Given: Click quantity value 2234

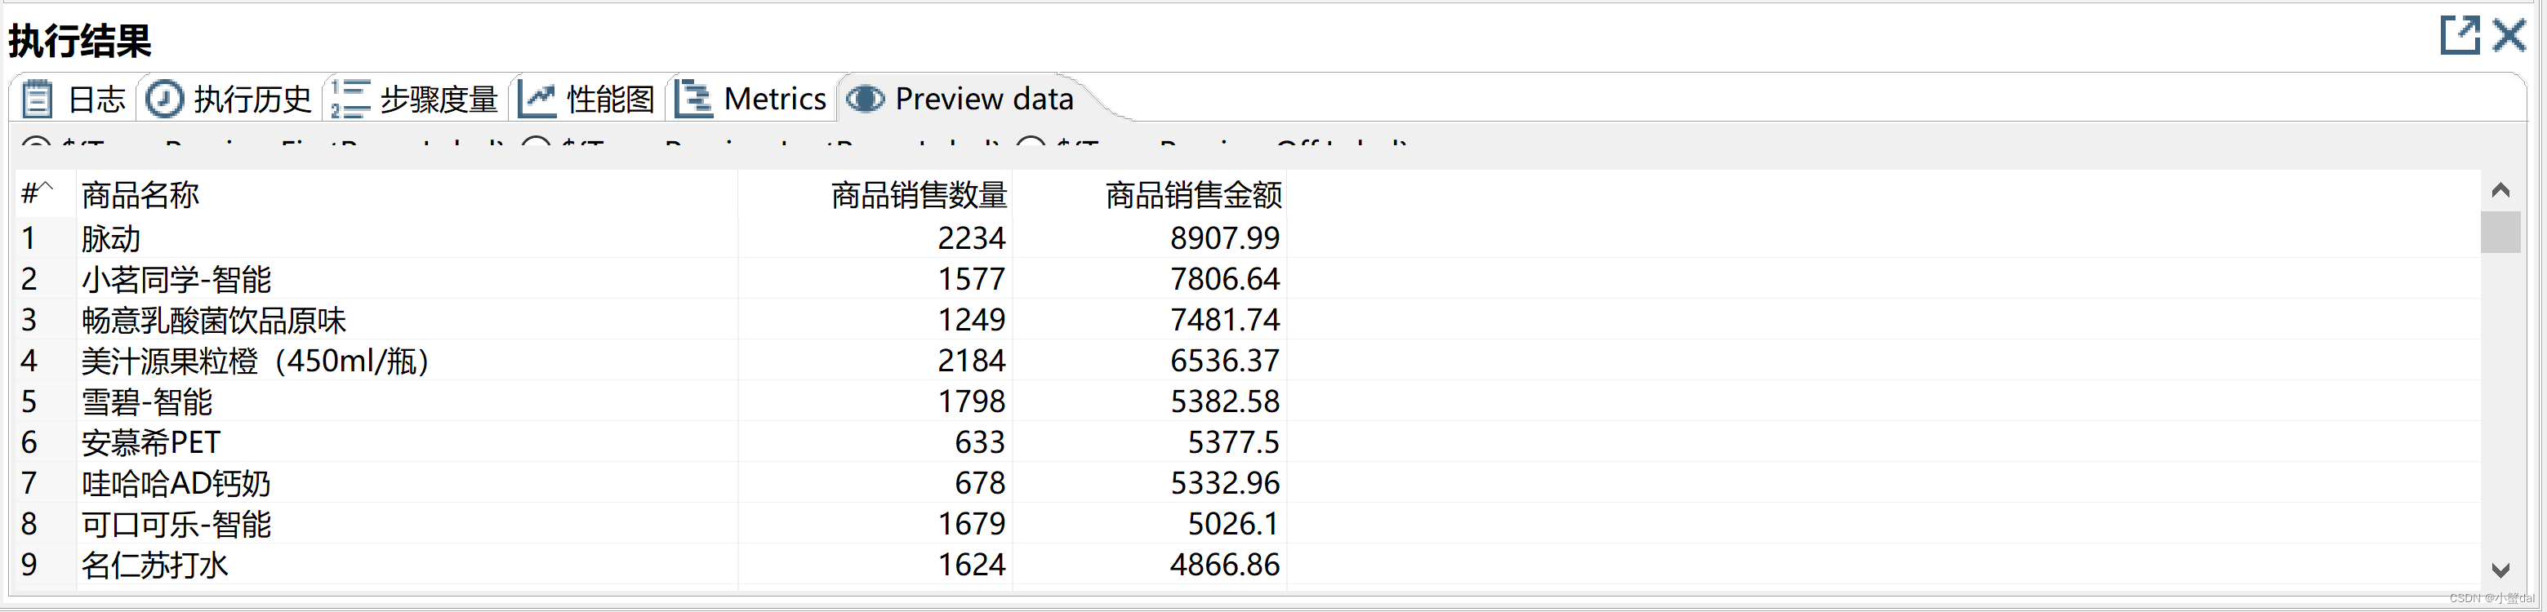Looking at the screenshot, I should click(x=971, y=238).
